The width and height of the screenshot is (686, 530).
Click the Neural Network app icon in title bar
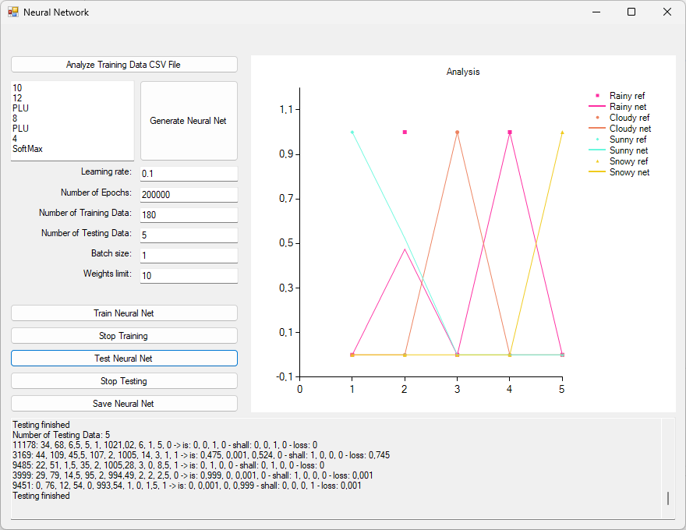[x=13, y=12]
